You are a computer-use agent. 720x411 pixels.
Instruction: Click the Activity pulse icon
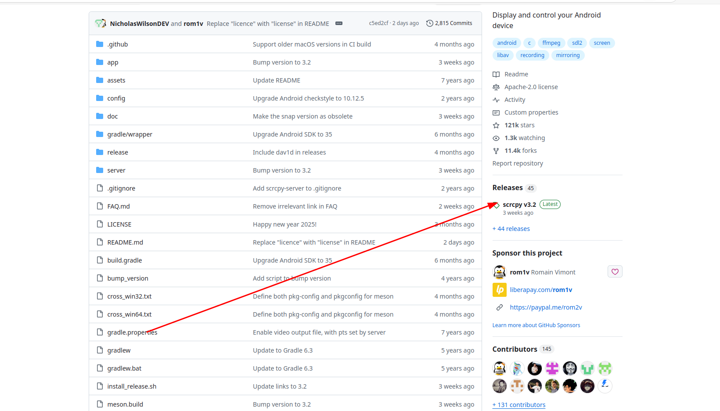(496, 100)
